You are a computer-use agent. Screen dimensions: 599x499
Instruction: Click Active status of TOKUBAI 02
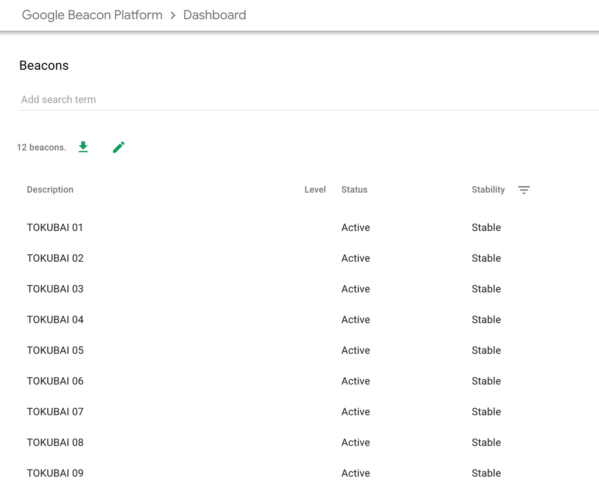click(x=356, y=258)
